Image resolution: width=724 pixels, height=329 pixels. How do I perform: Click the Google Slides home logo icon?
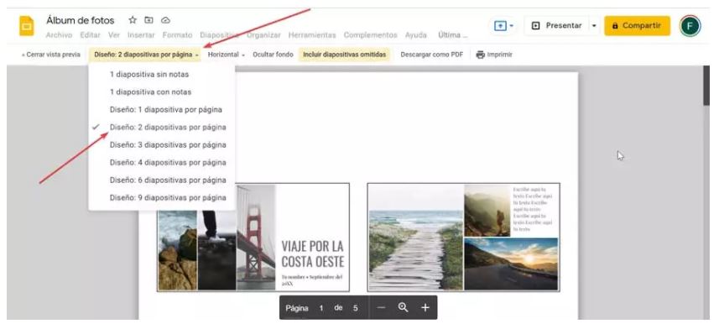[x=26, y=26]
